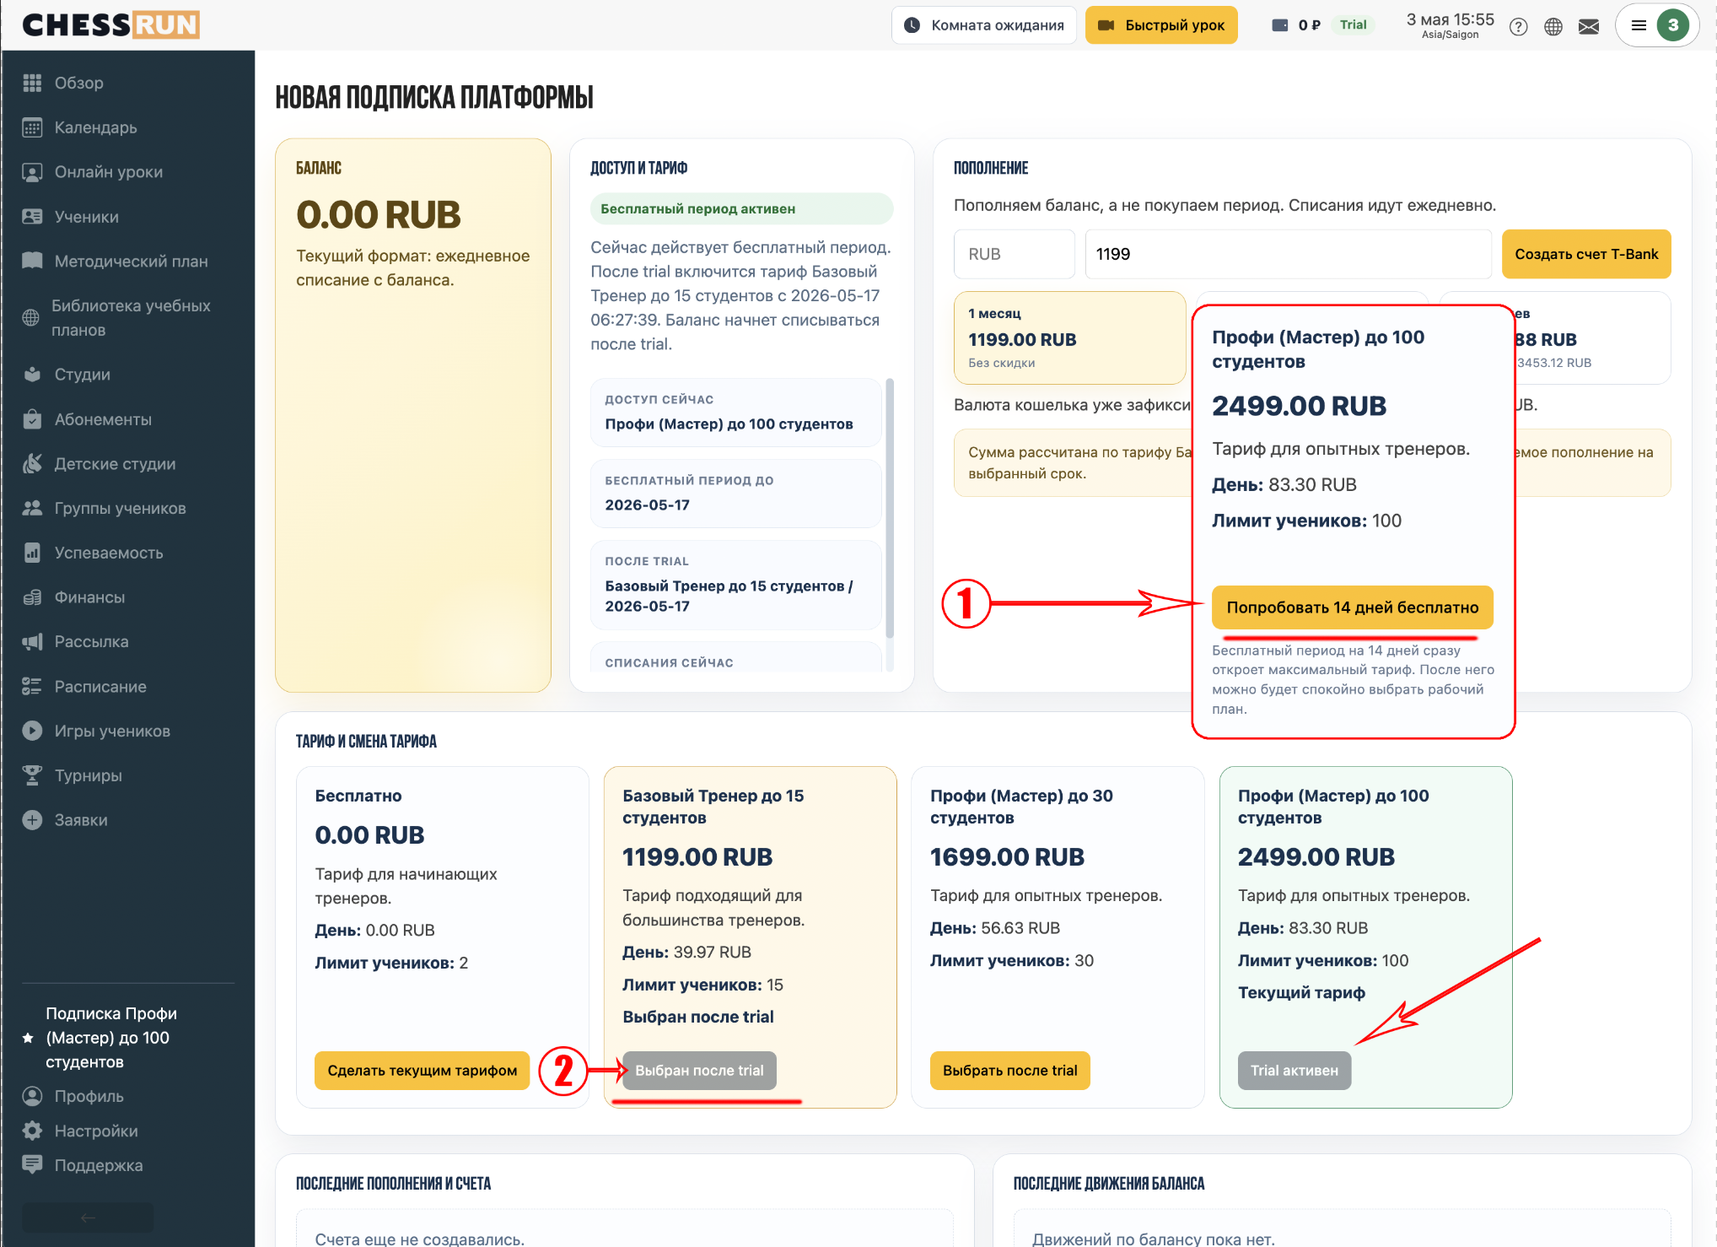
Task: Click Попробовать 14 дней бесплатно
Action: point(1353,607)
